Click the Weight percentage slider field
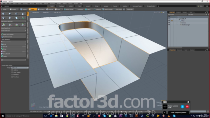This screenshot has width=210, height=118. coord(20,68)
